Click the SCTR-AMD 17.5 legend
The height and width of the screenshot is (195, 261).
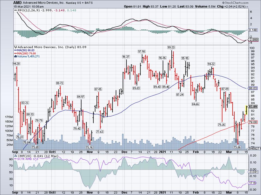26,159
